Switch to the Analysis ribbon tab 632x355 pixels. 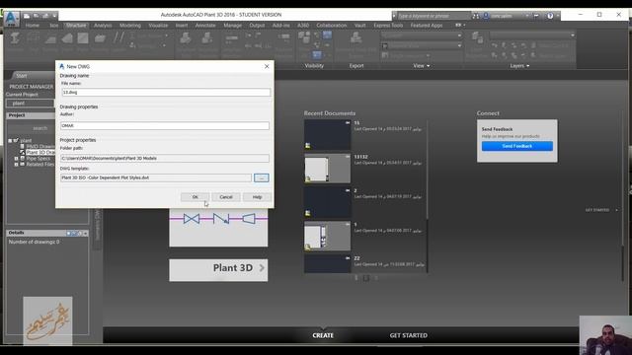(103, 26)
